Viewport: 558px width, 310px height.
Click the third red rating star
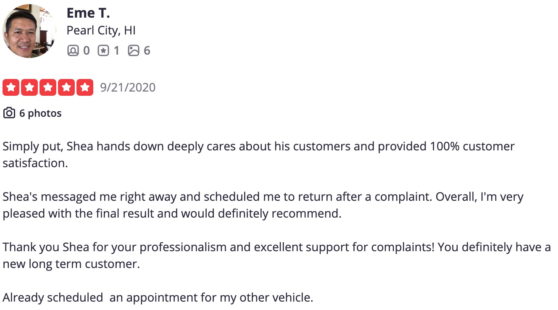coord(48,87)
